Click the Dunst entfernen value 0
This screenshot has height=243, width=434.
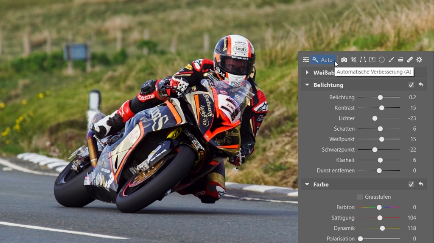pos(414,171)
